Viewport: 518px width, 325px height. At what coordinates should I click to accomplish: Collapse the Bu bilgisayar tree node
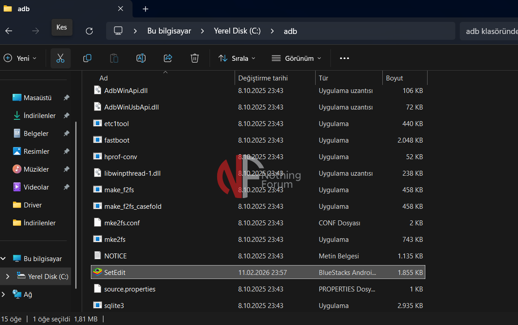pos(4,259)
